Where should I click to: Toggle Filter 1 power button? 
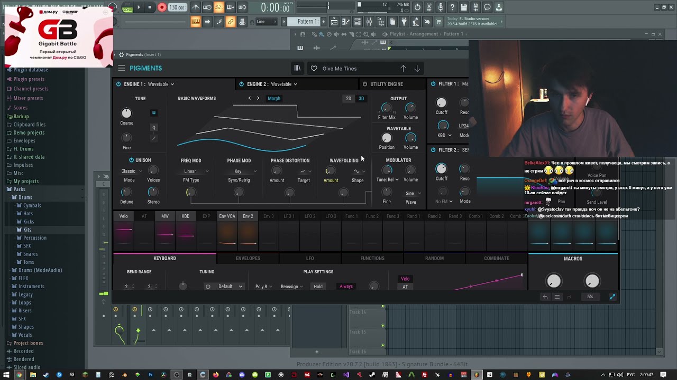tap(433, 83)
